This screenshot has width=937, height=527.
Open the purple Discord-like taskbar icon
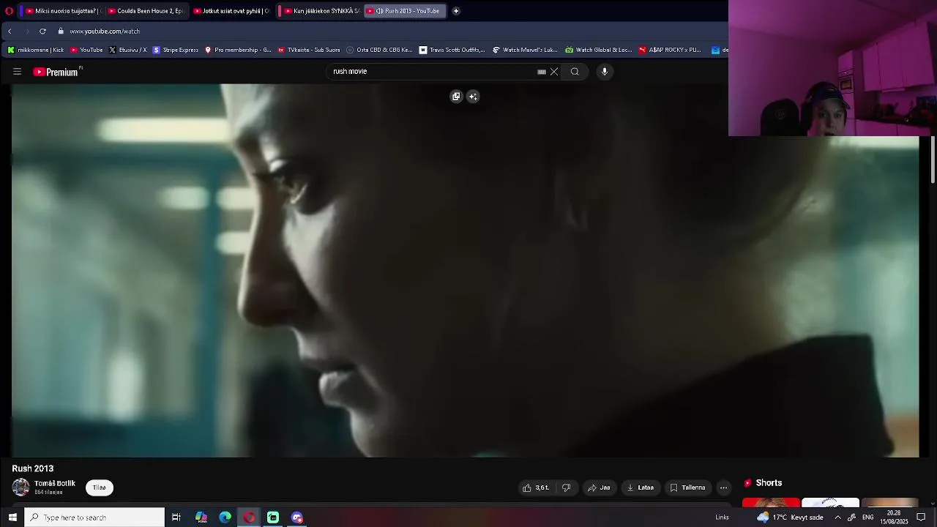(297, 517)
